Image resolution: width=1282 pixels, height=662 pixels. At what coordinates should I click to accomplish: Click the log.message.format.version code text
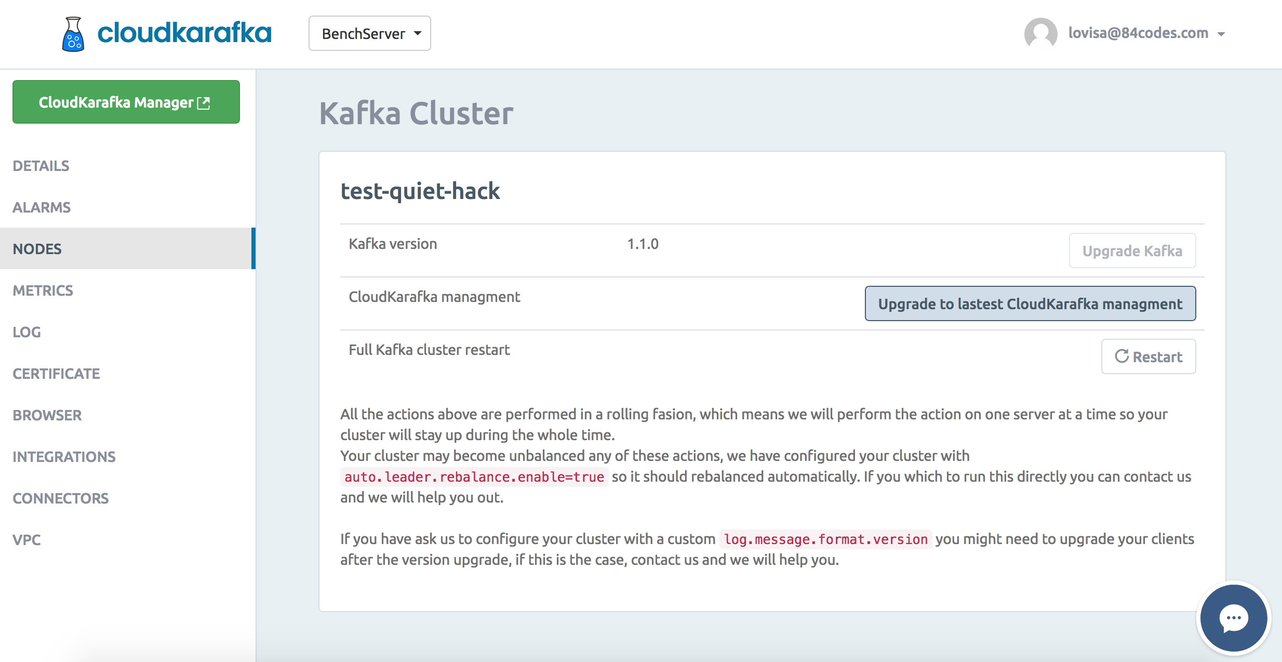click(826, 539)
